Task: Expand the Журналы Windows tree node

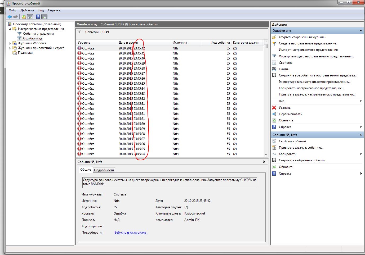Action: [10, 43]
